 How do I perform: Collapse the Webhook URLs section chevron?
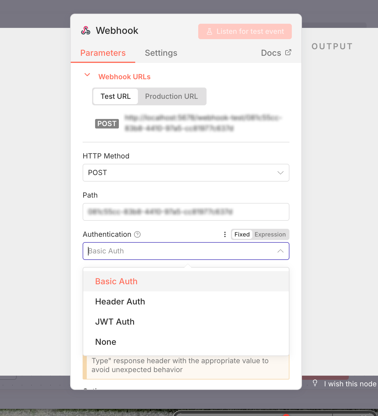(87, 75)
